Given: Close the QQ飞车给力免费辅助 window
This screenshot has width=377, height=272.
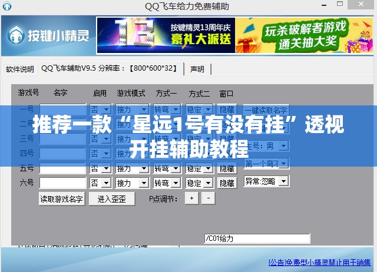Looking at the screenshot, I should pyautogui.click(x=361, y=4).
